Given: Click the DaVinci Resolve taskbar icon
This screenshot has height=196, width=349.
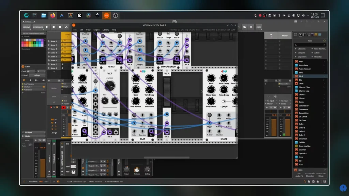Looking at the screenshot, I should pyautogui.click(x=89, y=15).
